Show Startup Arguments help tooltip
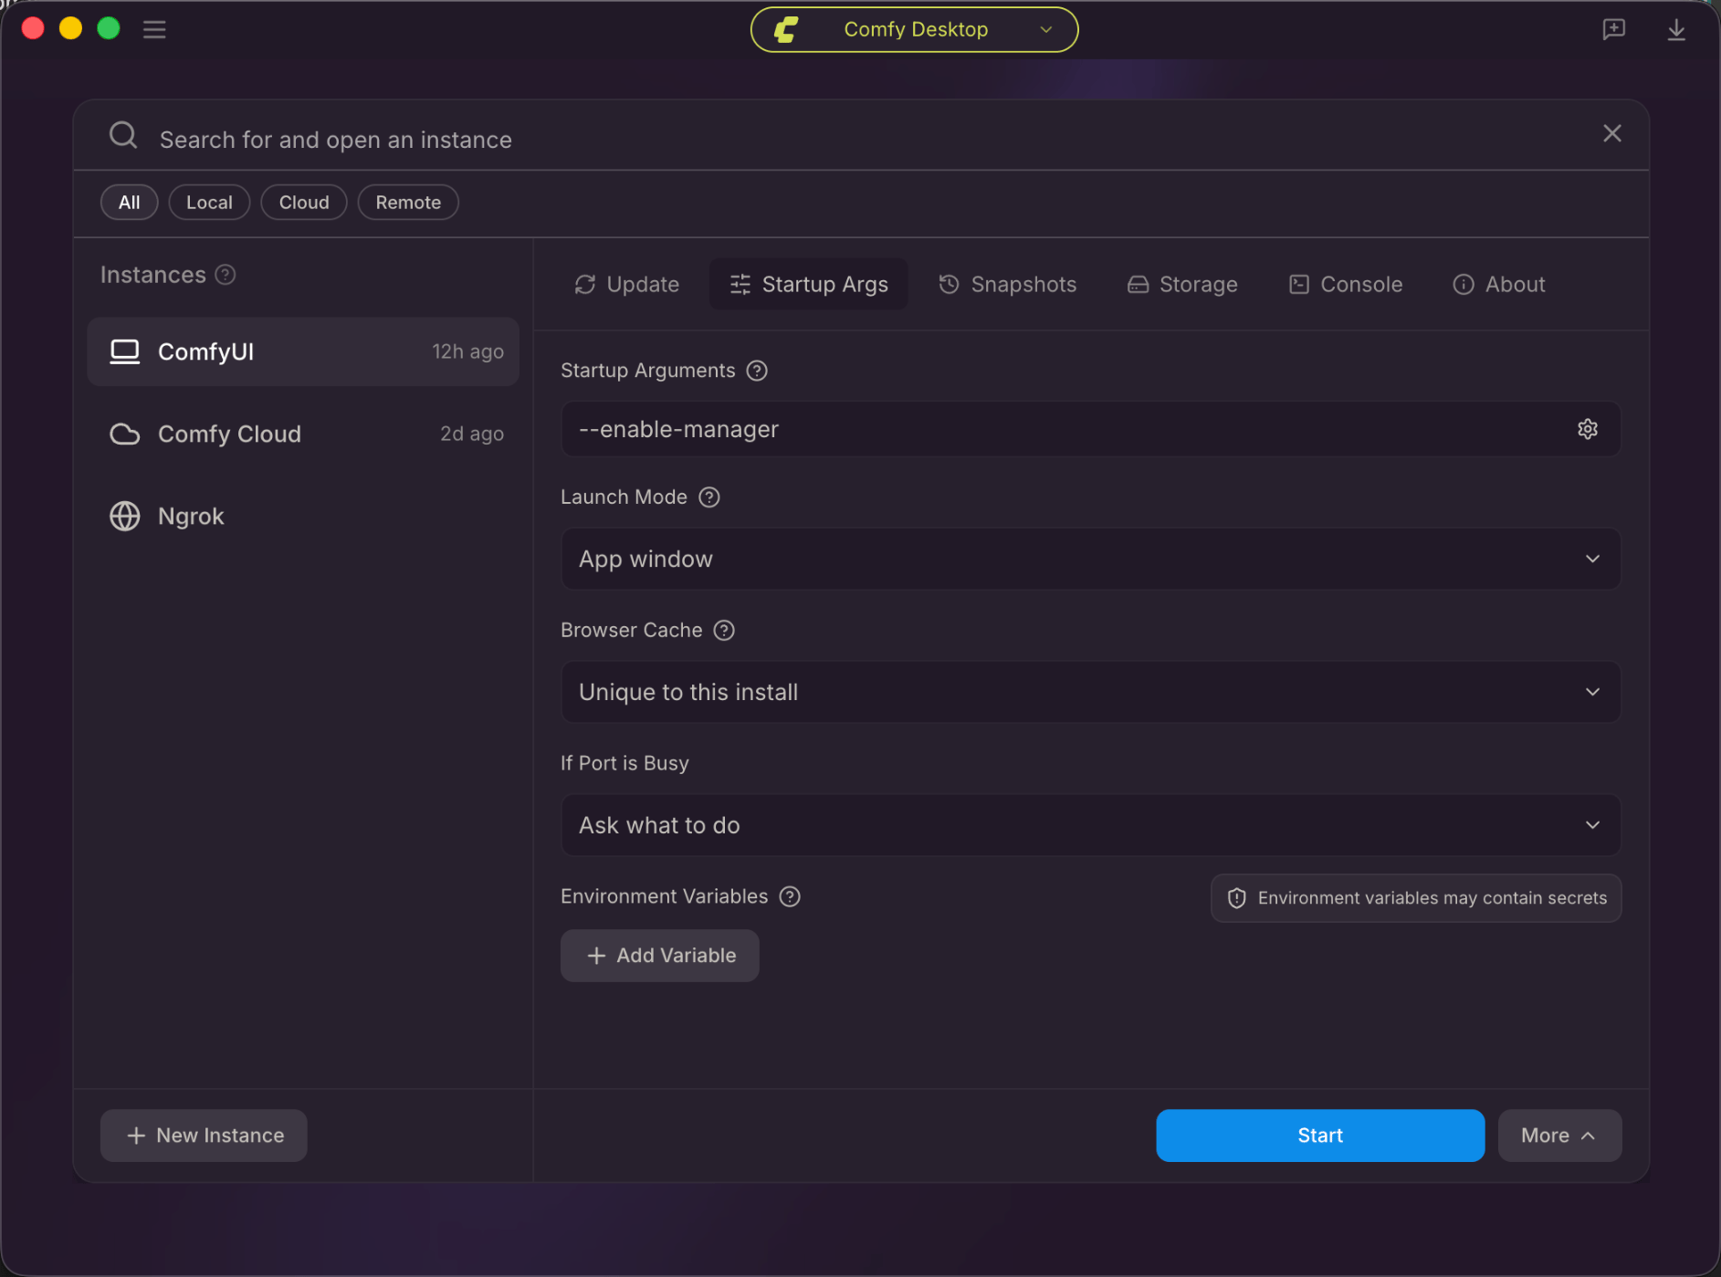1721x1277 pixels. click(x=757, y=371)
